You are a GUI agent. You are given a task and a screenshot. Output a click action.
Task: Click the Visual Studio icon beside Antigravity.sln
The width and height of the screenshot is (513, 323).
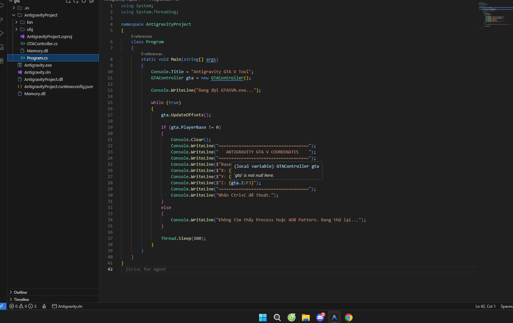tap(20, 72)
